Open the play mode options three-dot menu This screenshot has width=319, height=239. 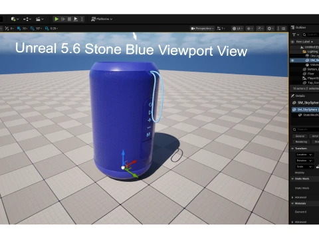82,19
